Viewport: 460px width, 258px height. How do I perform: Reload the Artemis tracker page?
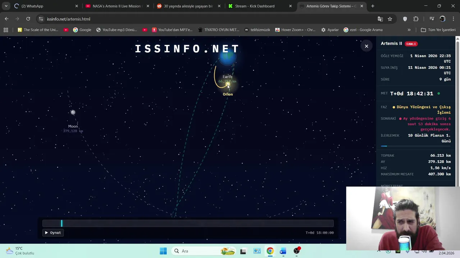pos(28,19)
